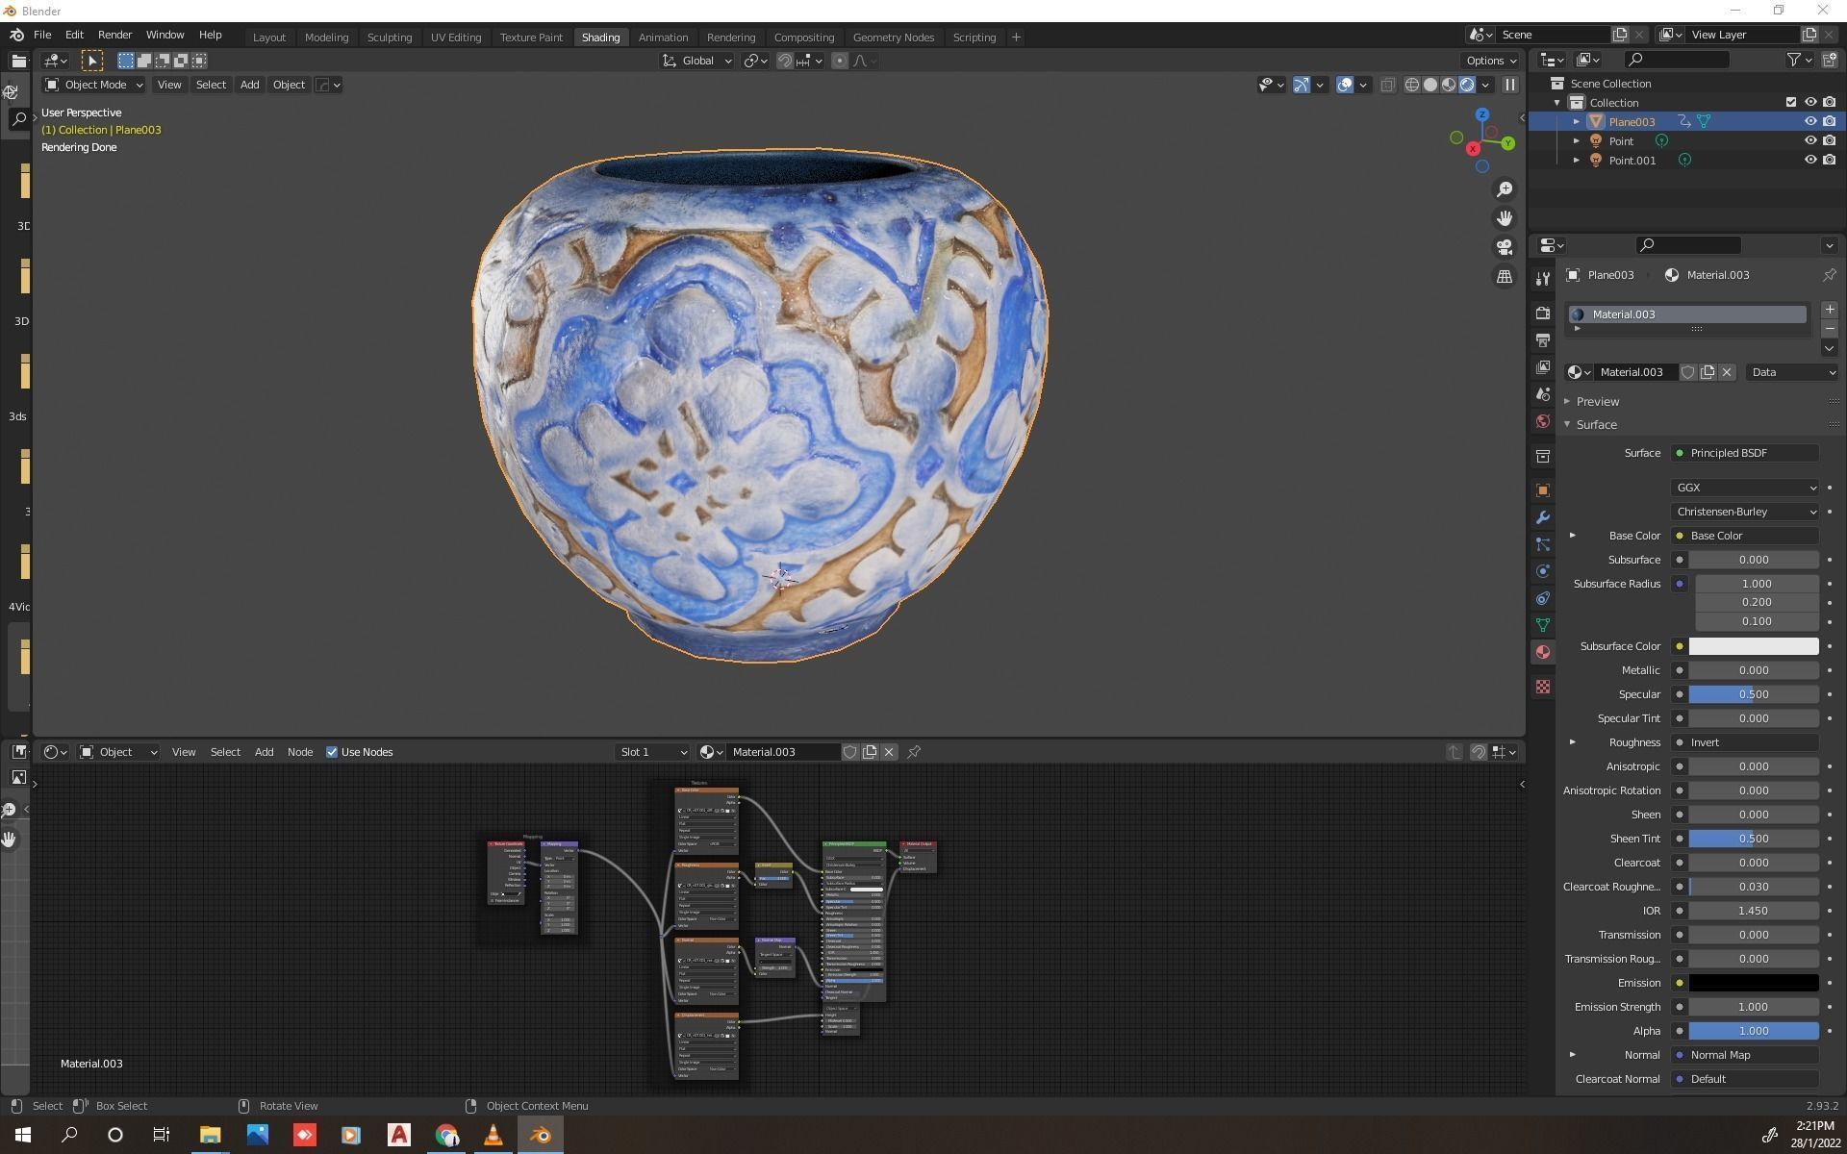Expand the Plane003 tree item arrow
Screen dimensions: 1847x1154
tap(1576, 121)
